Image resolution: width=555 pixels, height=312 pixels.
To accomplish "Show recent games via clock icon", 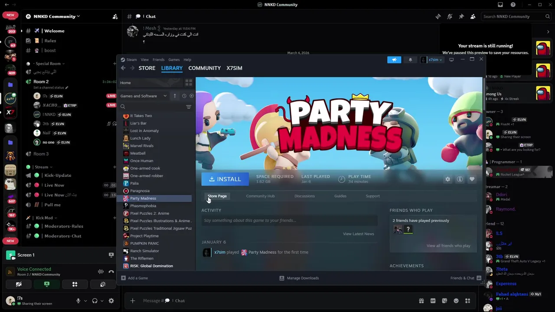I will (x=184, y=96).
